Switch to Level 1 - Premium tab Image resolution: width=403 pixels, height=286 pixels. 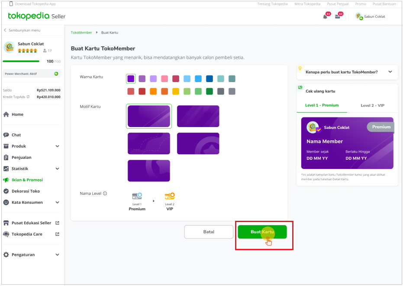pos(322,105)
